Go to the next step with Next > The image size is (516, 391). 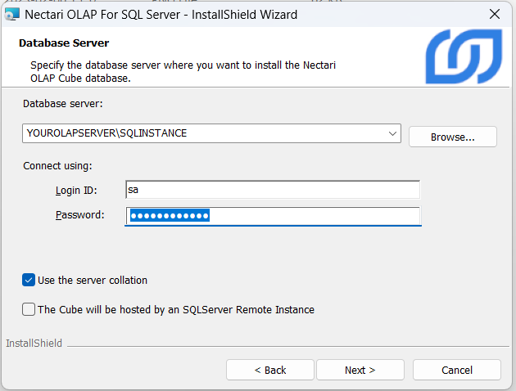pos(360,370)
